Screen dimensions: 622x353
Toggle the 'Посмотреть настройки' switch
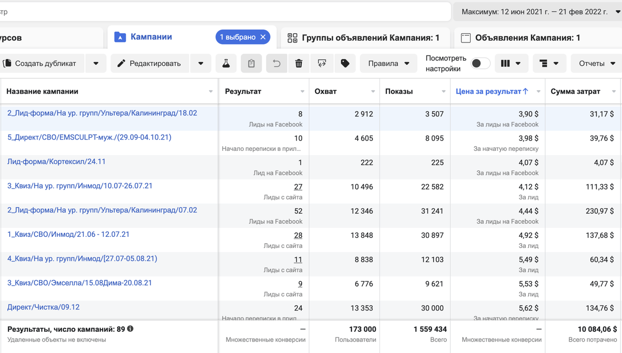[x=480, y=63]
